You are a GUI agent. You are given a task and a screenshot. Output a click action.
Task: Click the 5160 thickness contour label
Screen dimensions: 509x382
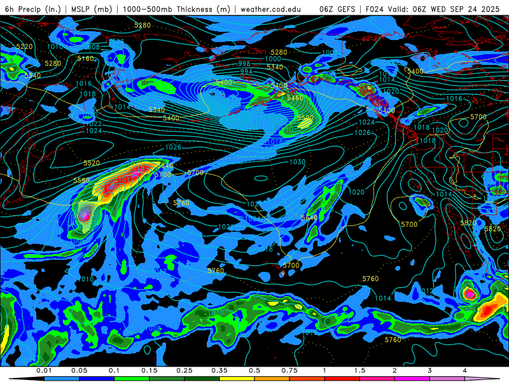(x=85, y=59)
